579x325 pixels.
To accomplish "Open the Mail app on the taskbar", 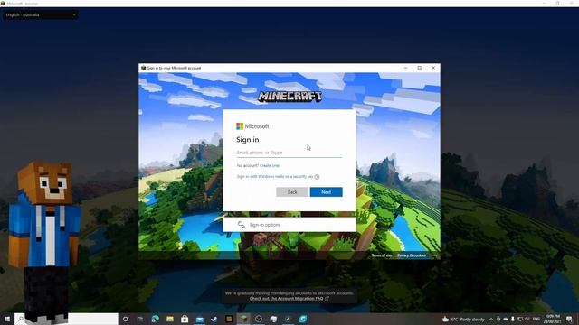I will [x=199, y=319].
